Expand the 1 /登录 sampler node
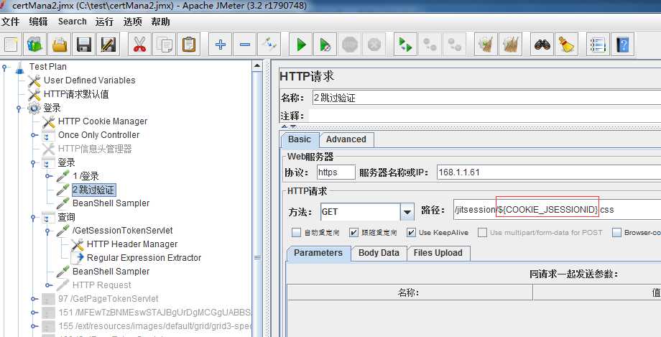The image size is (661, 337). click(48, 176)
